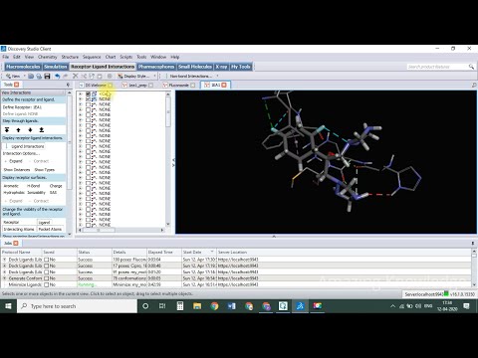Click the Open file toolbar icon
This screenshot has height=358, width=478.
[x=31, y=76]
